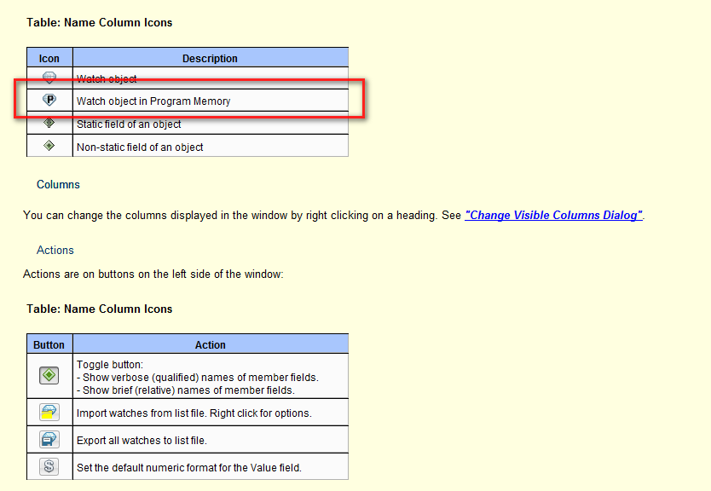Image resolution: width=711 pixels, height=491 pixels.
Task: Click the default numeric format dollar icon
Action: point(49,466)
